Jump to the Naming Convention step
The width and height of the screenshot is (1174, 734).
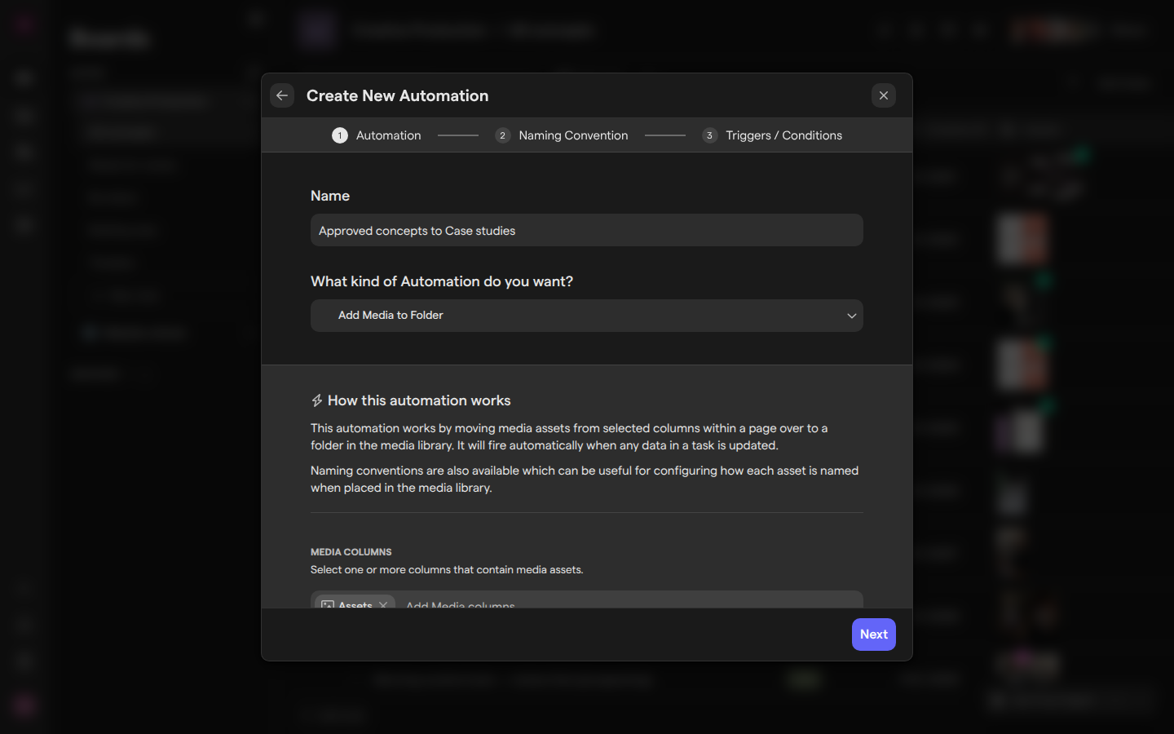(x=562, y=135)
